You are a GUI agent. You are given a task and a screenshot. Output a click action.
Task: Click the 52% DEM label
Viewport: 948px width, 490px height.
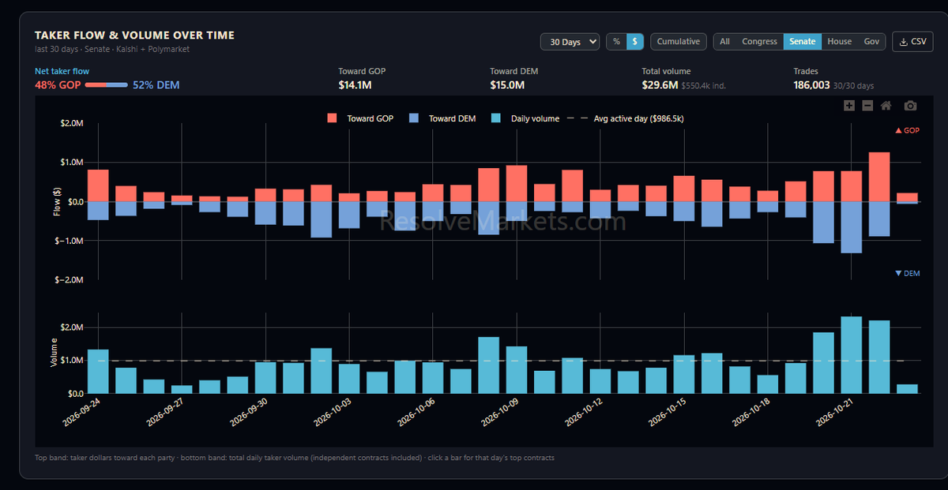[x=156, y=84]
